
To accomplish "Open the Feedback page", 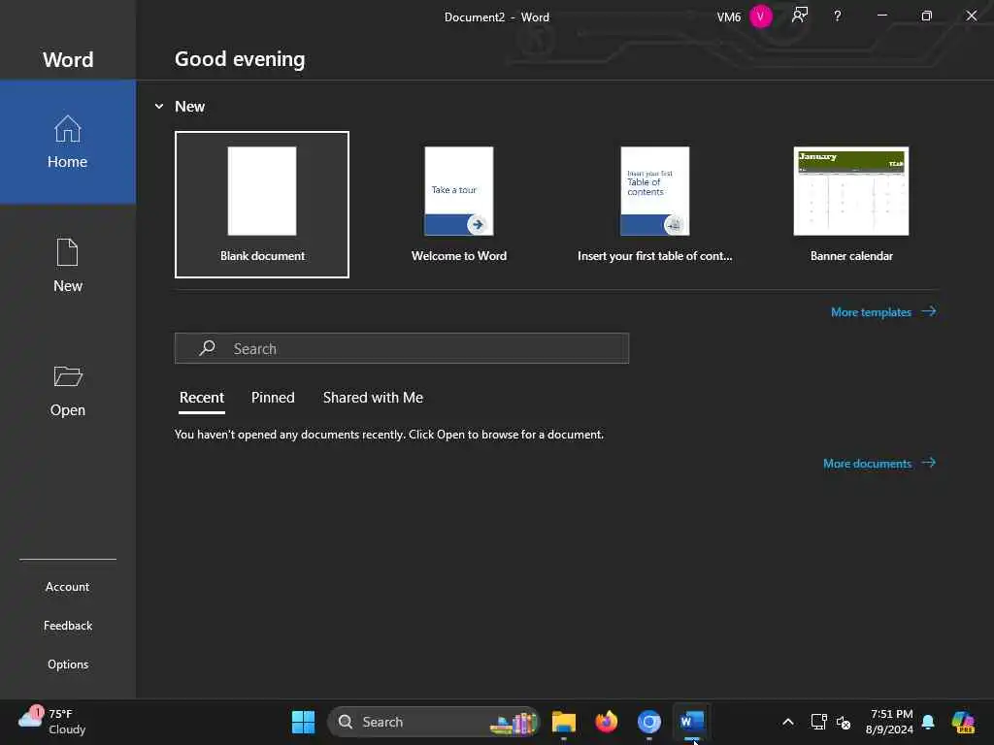I will [68, 626].
